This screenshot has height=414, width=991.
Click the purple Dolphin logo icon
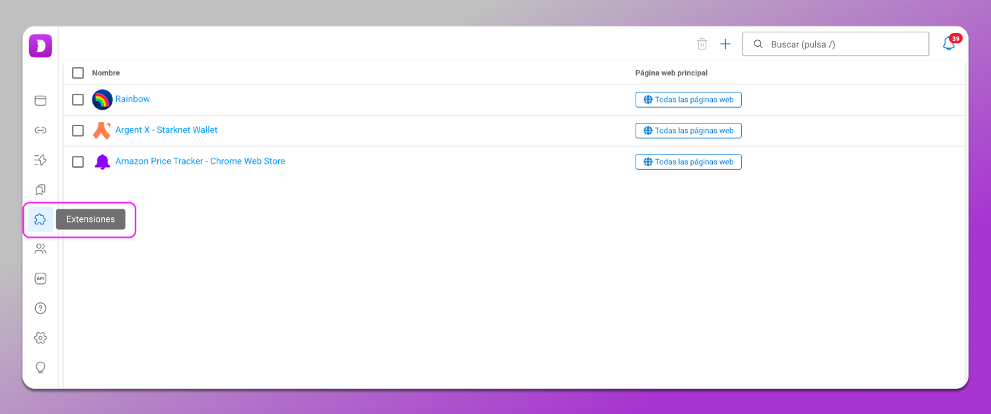tap(40, 46)
